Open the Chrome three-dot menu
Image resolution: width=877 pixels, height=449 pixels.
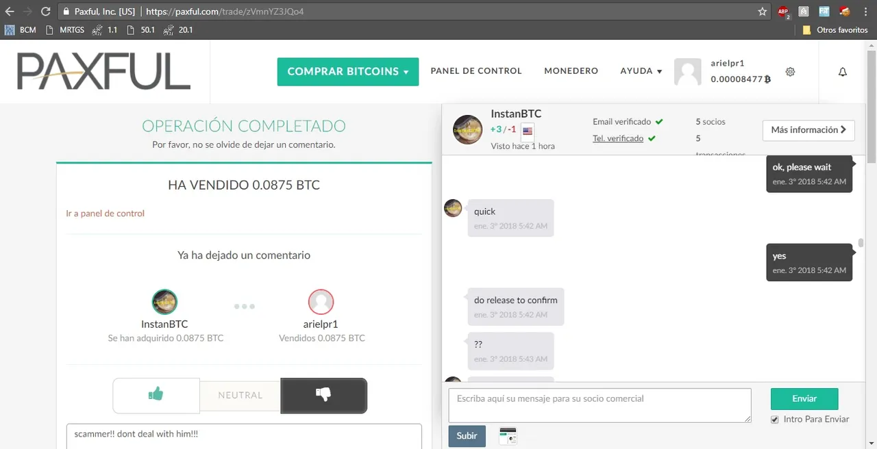[x=866, y=12]
